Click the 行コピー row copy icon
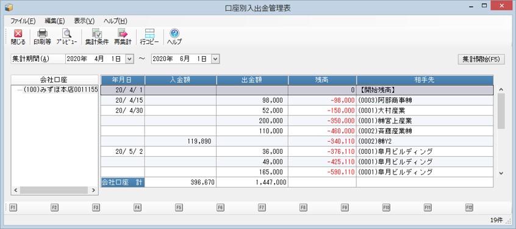 (x=149, y=37)
